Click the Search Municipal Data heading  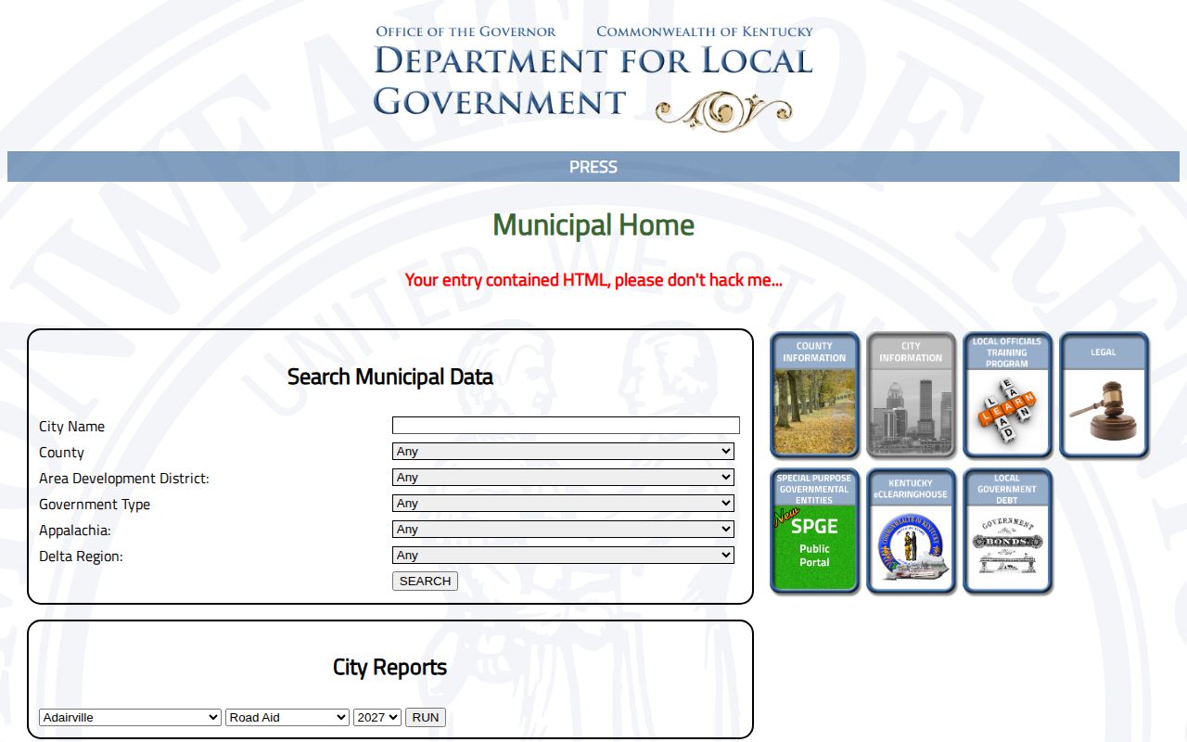pyautogui.click(x=390, y=377)
